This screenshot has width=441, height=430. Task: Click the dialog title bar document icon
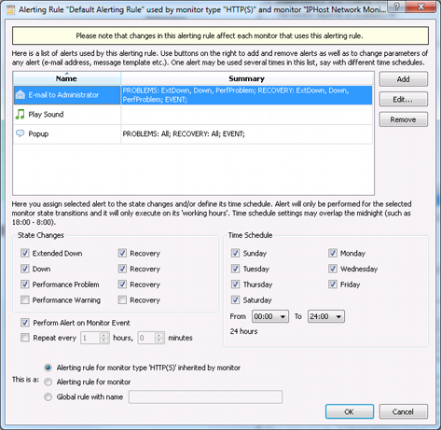[10, 10]
